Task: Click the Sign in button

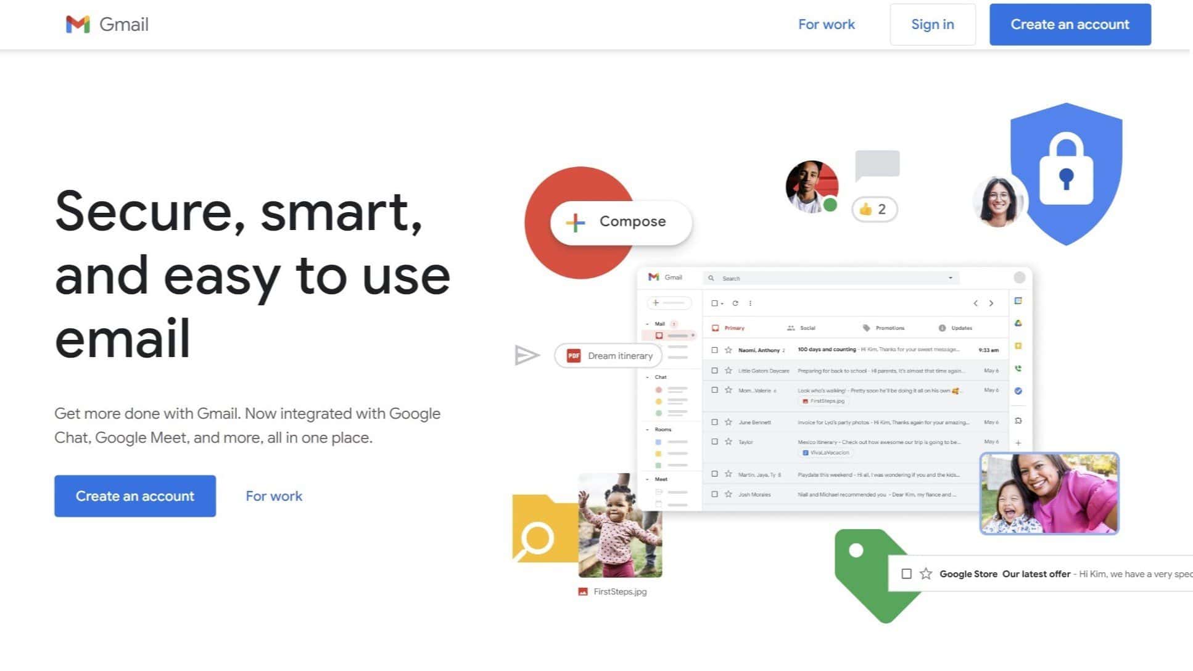Action: click(x=933, y=24)
